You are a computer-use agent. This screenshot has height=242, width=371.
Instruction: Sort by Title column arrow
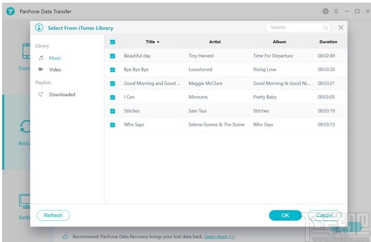(x=158, y=42)
